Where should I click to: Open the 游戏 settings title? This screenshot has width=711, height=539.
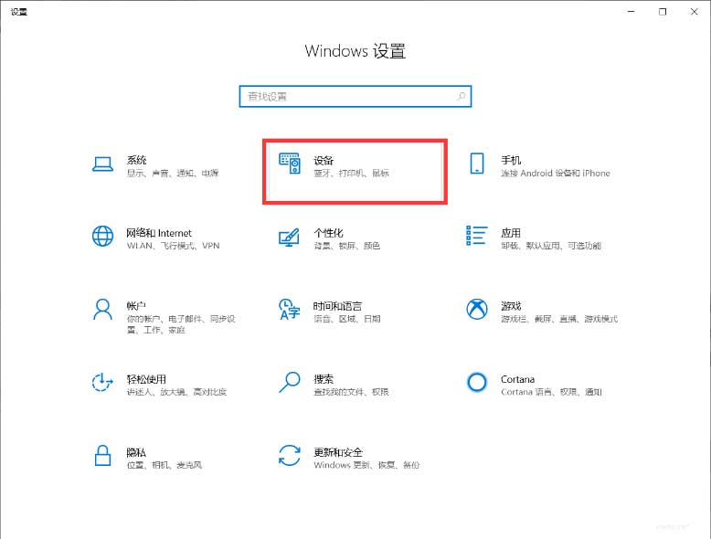[x=511, y=306]
